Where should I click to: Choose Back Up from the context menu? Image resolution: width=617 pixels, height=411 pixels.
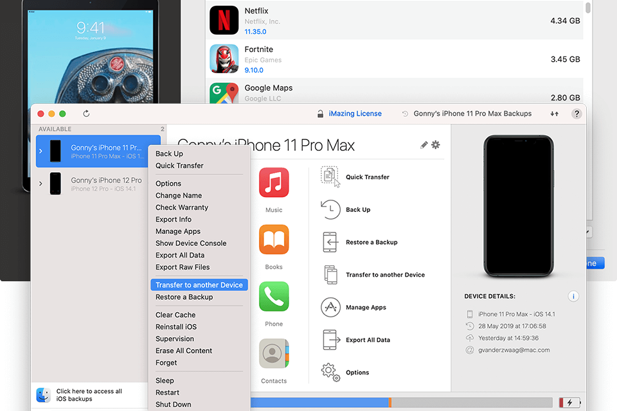pyautogui.click(x=169, y=153)
